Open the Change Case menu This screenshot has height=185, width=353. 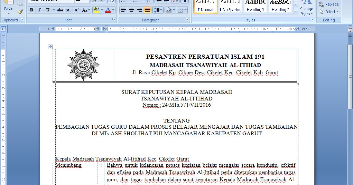tap(86, 10)
